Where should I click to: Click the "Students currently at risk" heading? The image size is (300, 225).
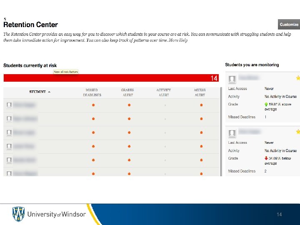[x=30, y=65]
